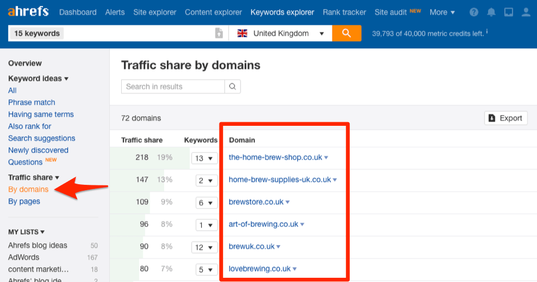Collapse the Keyword ideas section
The image size is (537, 282).
coord(38,78)
